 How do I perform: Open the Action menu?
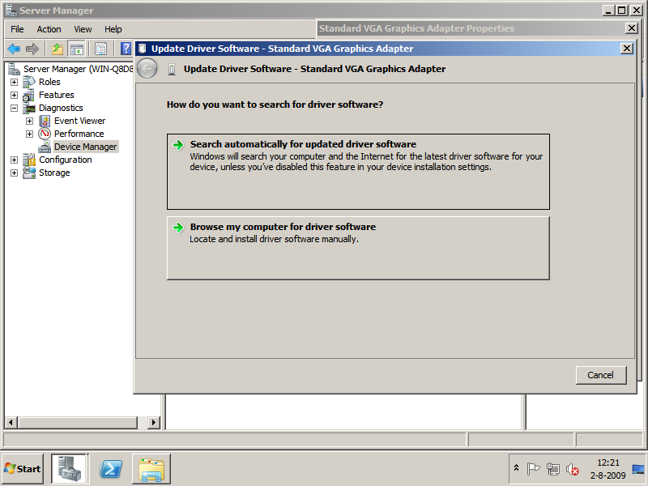(49, 29)
